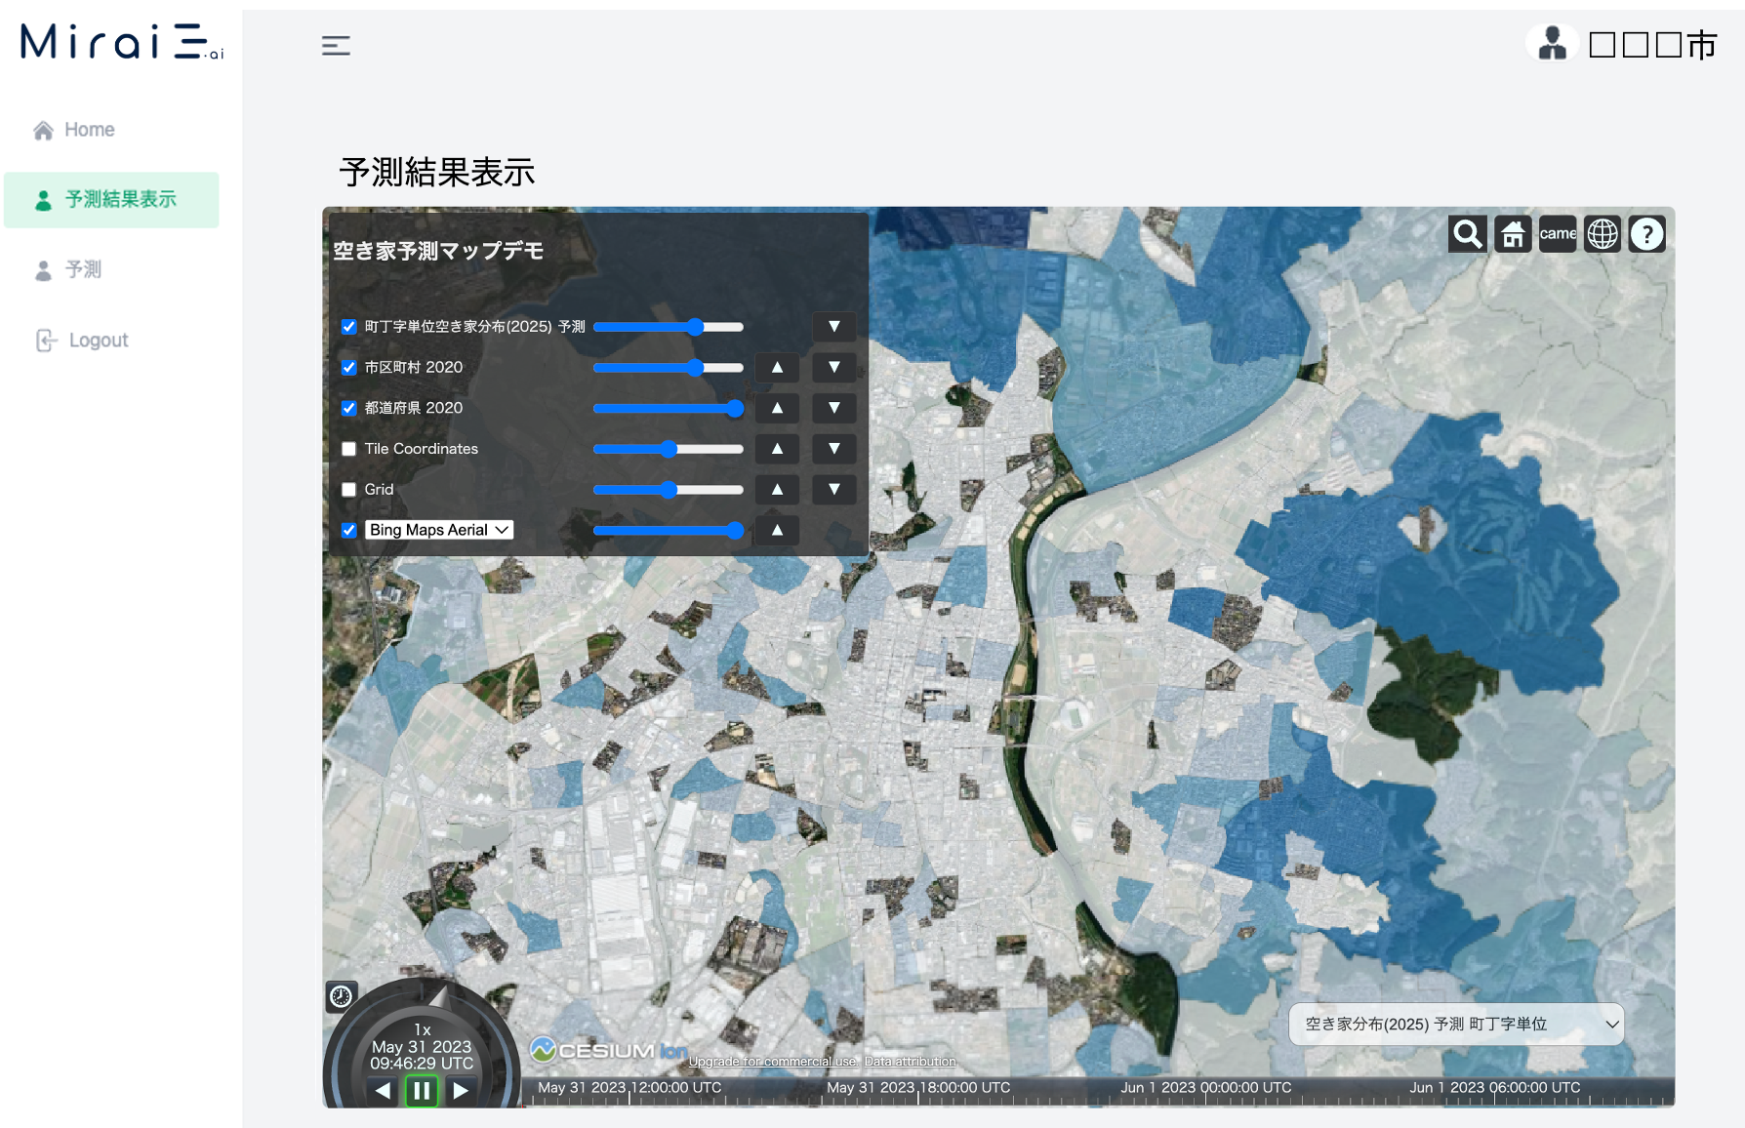
Task: Open the Data attribution link
Action: tap(911, 1062)
